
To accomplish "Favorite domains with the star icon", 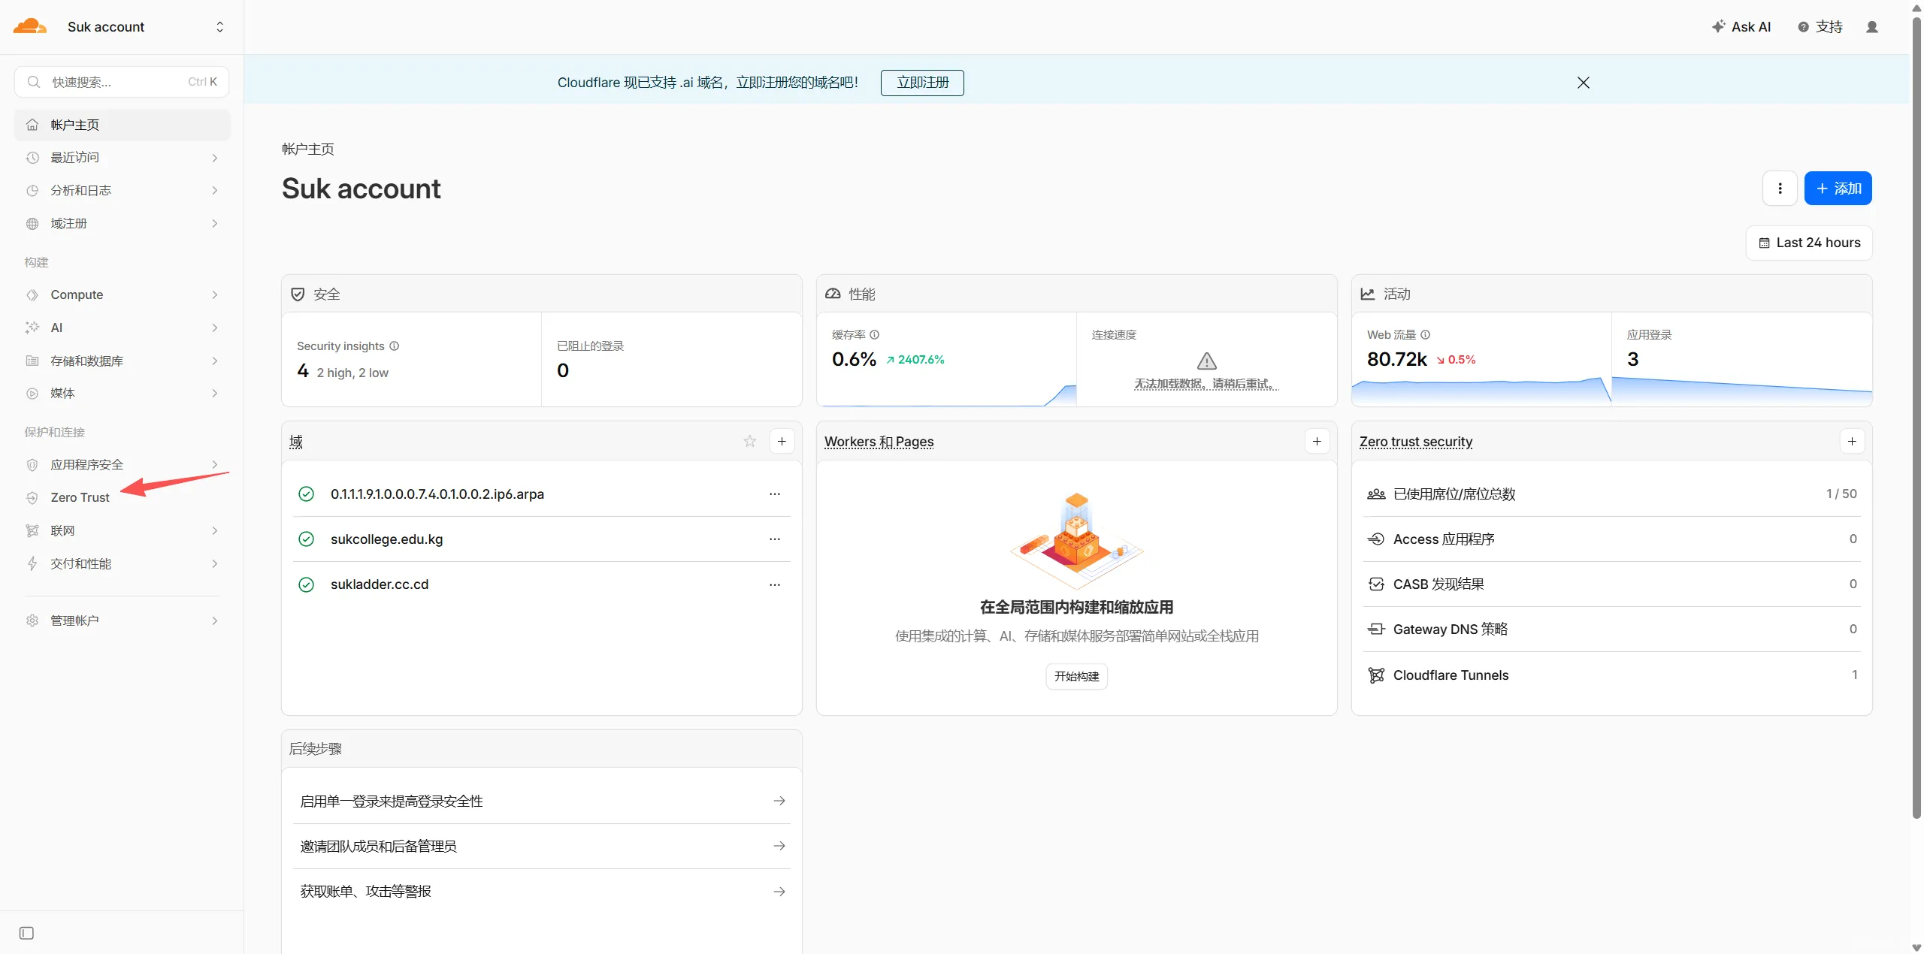I will click(749, 441).
